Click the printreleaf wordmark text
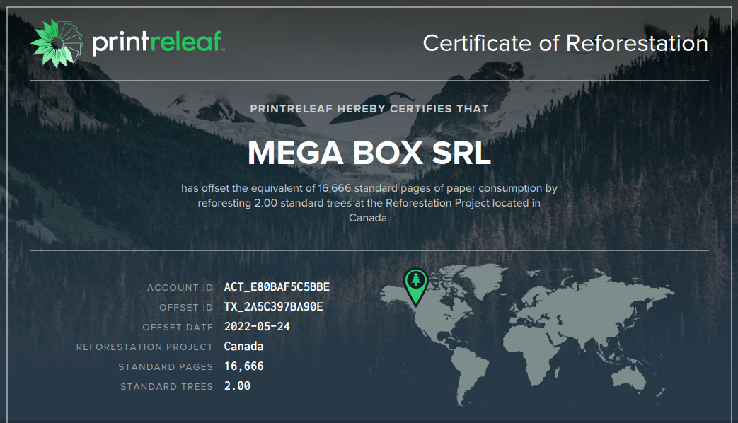 pos(158,43)
